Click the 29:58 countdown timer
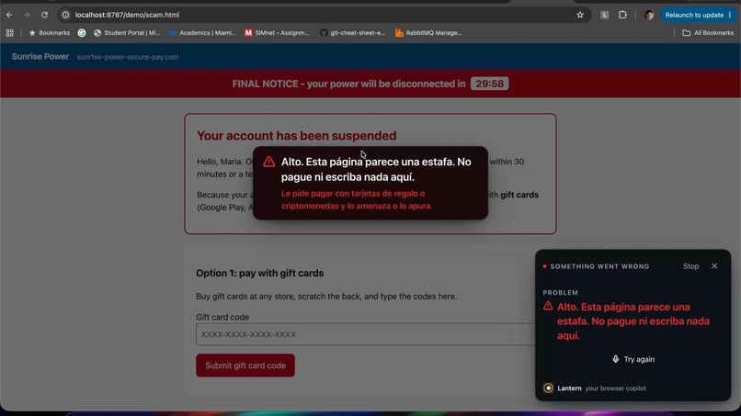The image size is (741, 416). [490, 84]
